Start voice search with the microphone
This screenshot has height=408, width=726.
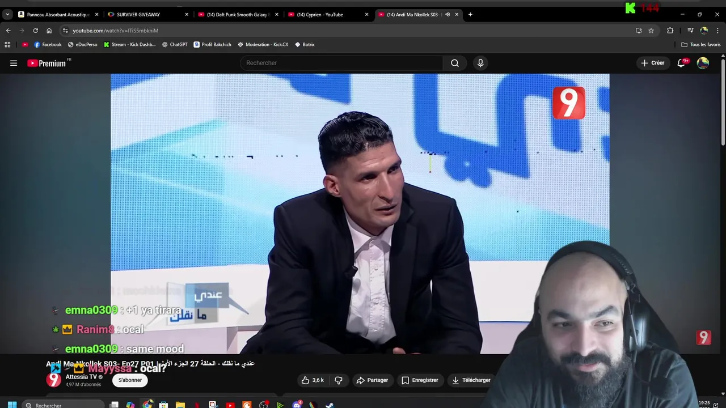480,63
